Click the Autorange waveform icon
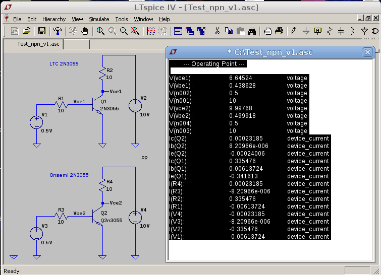The height and width of the screenshot is (275, 381). pyautogui.click(x=151, y=31)
